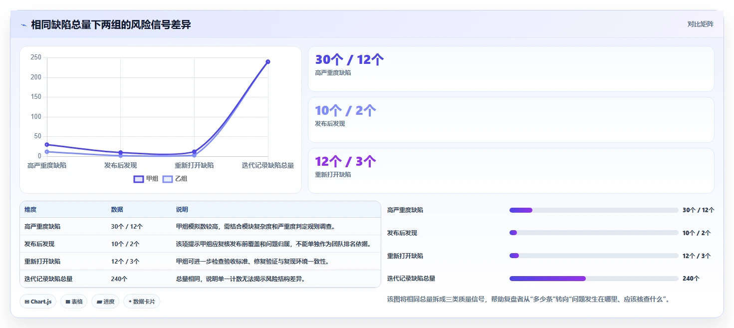734x328 pixels.
Task: Click the title 相同缺陷总量下两组的风险信号差异
Action: 111,24
